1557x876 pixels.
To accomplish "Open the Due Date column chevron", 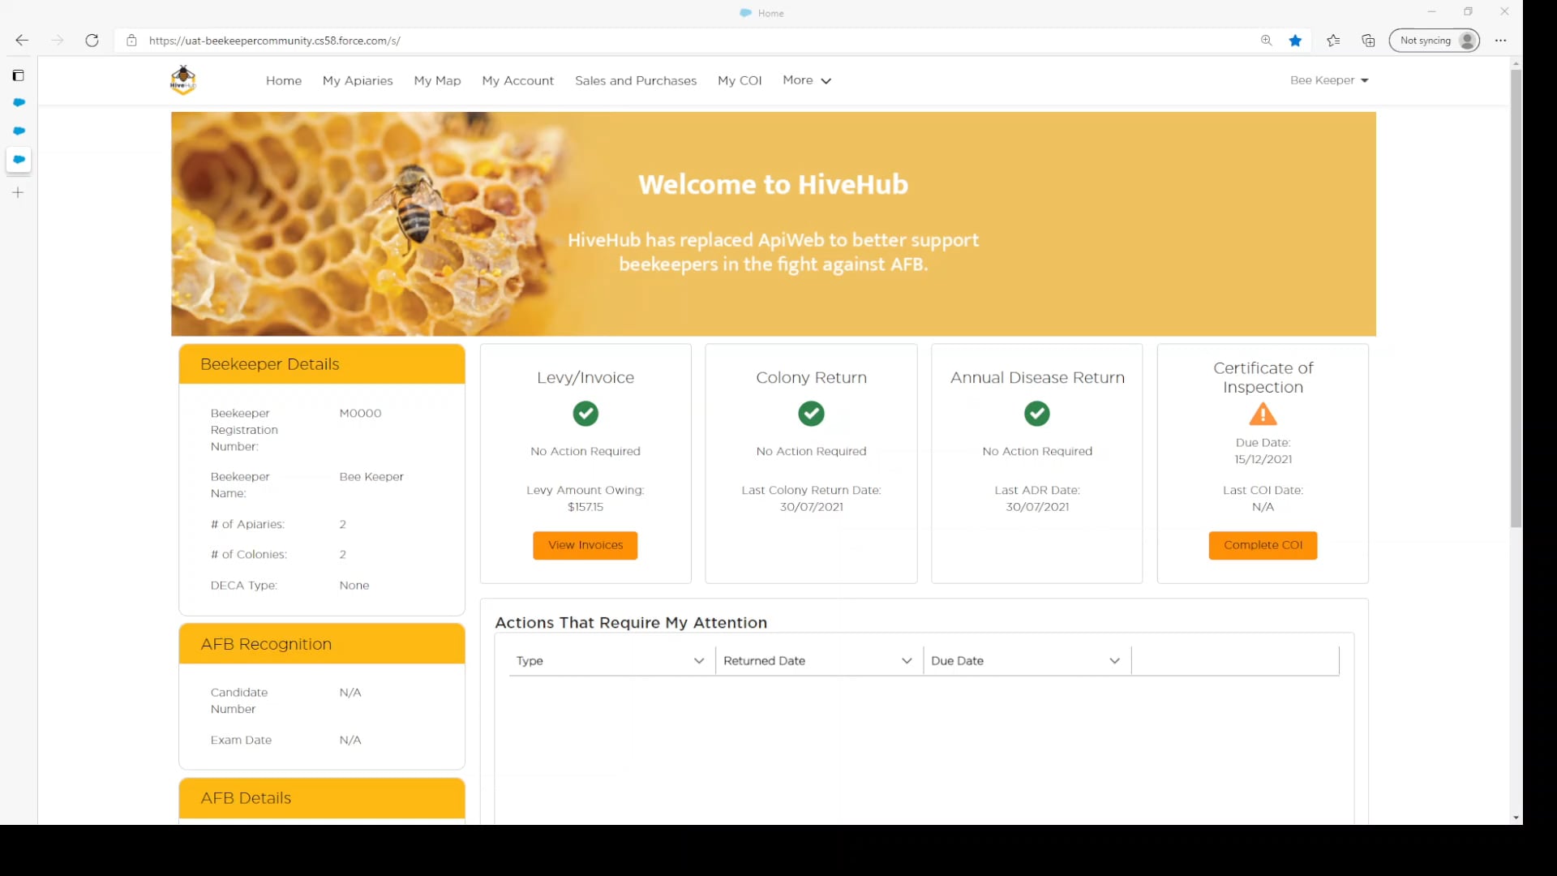I will 1115,661.
